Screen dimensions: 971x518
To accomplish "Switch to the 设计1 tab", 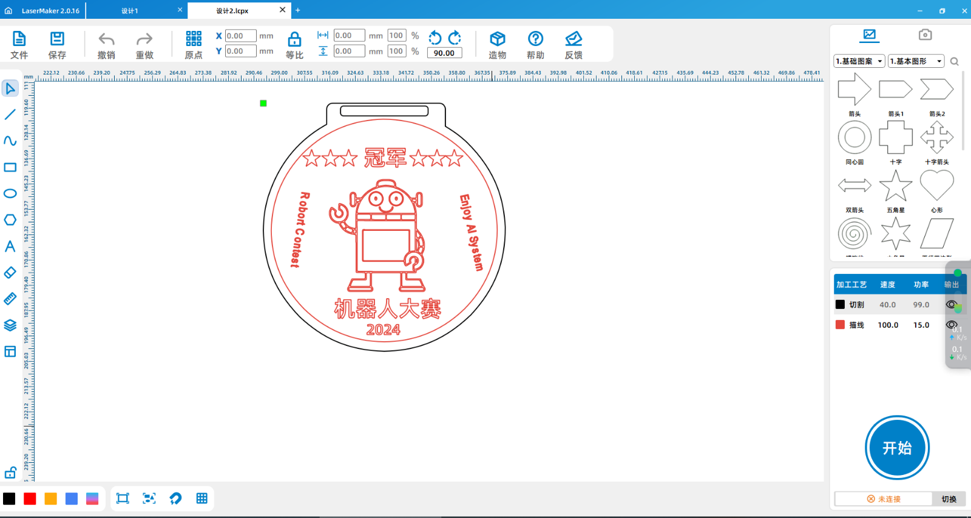I will click(x=130, y=11).
